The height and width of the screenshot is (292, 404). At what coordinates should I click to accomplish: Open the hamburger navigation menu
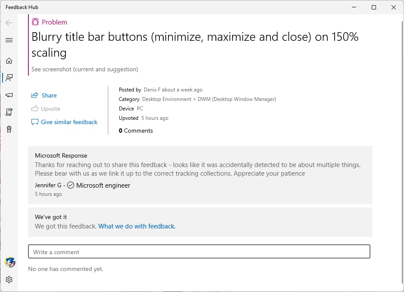(x=9, y=40)
